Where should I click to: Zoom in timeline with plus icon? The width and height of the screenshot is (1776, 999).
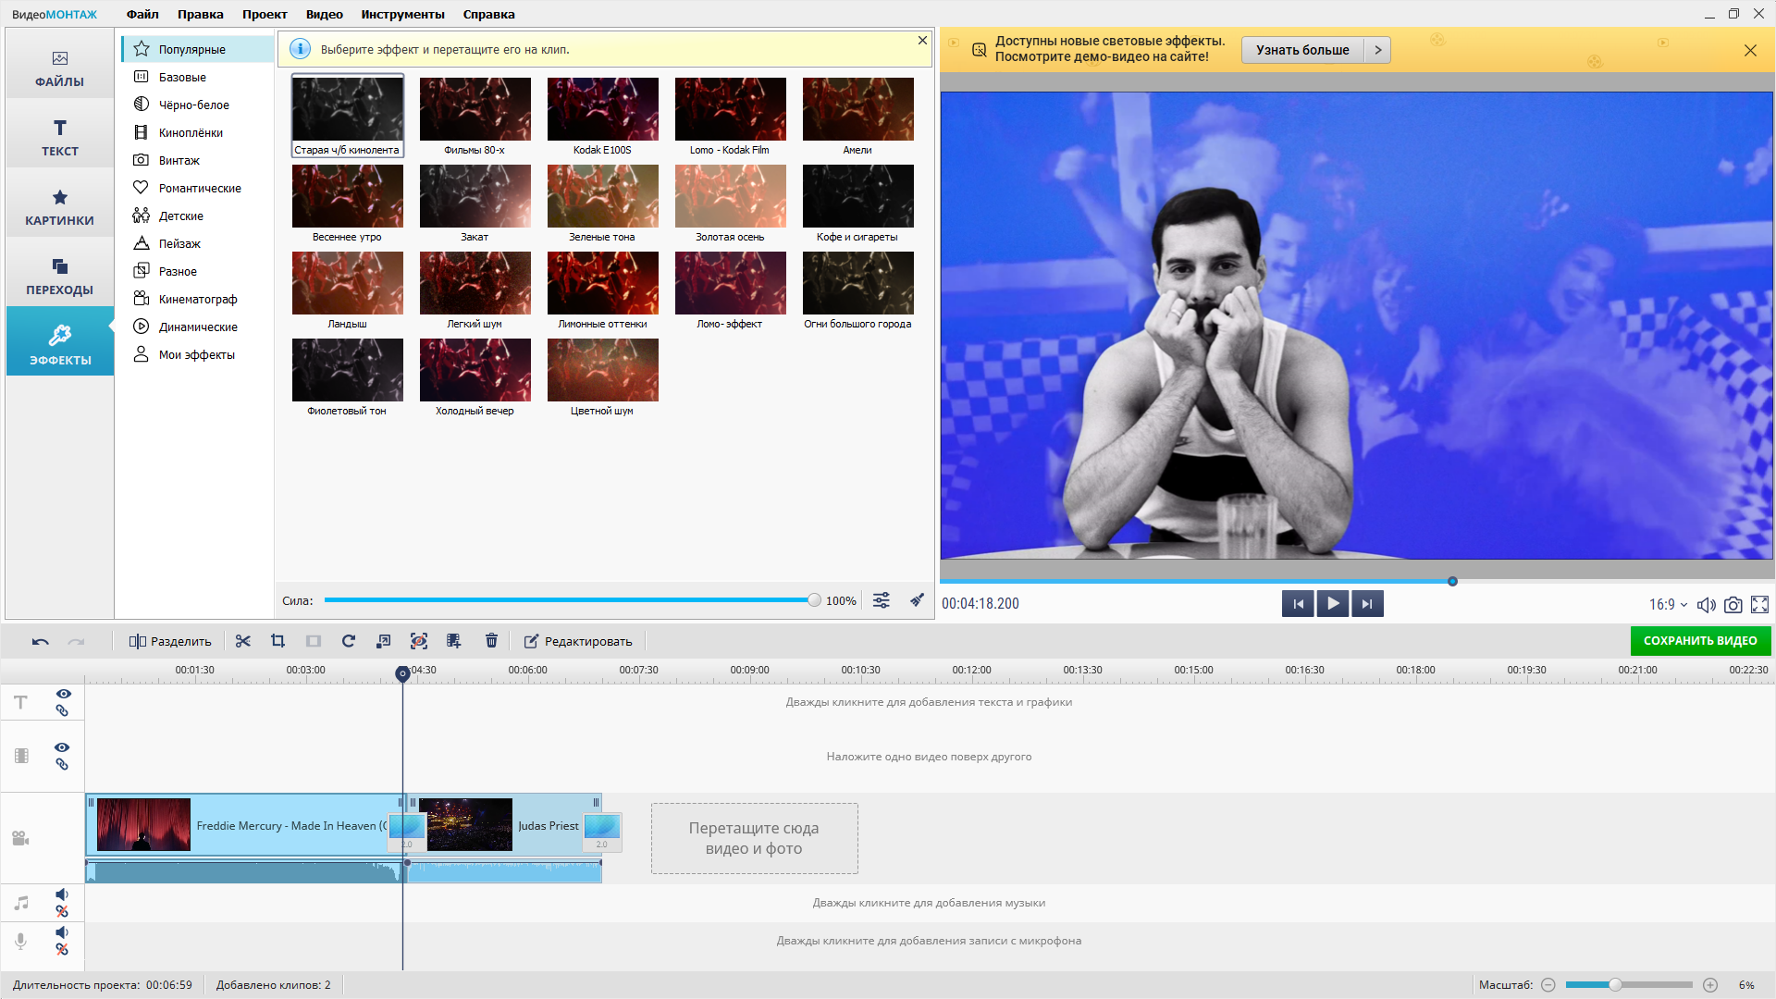point(1710,985)
